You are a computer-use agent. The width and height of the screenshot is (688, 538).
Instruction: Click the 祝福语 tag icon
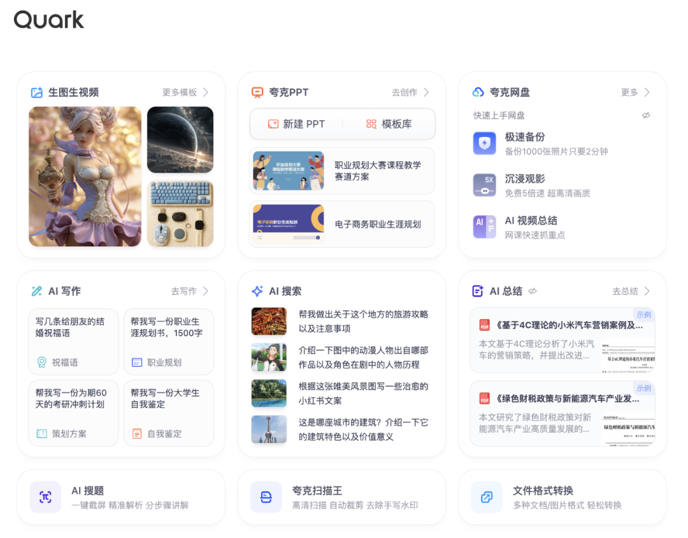(x=41, y=362)
